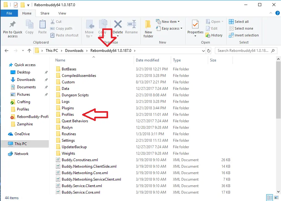This screenshot has width=281, height=201.
Task: Expand address bar history dropdown
Action: point(203,51)
